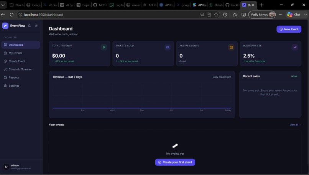Open the browser three-dot menu
Screen dimensions: 309x175
point(280,15)
